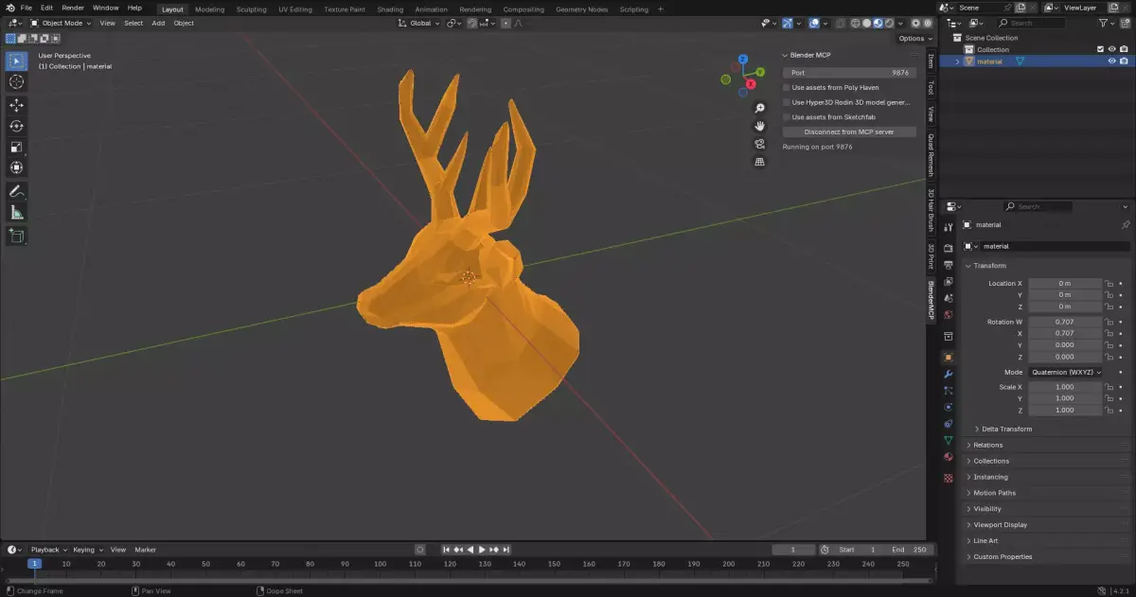Image resolution: width=1136 pixels, height=597 pixels.
Task: Click the Port 9876 field
Action: point(849,72)
